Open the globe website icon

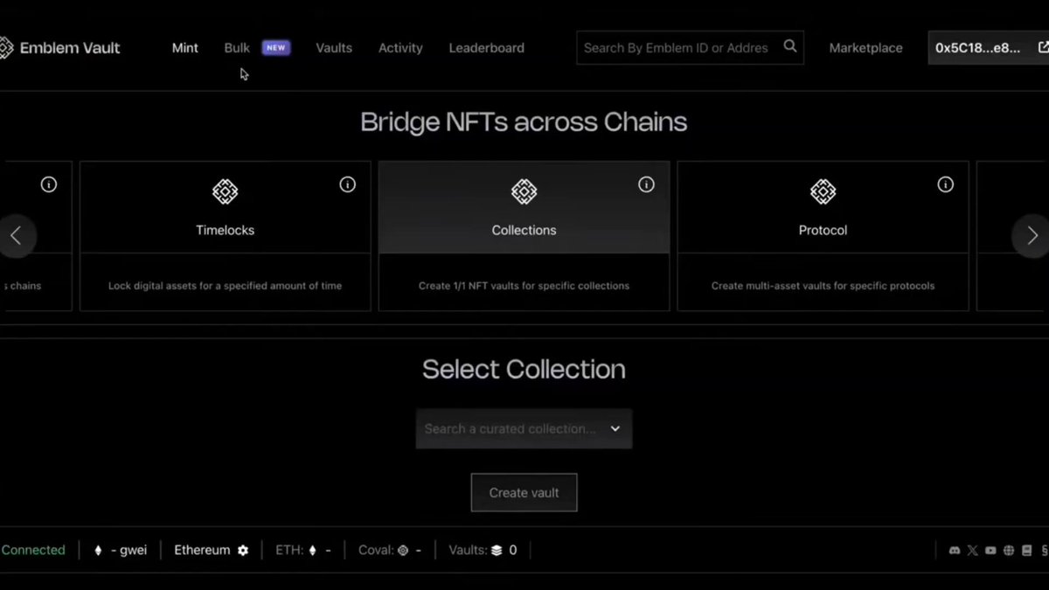pyautogui.click(x=1009, y=551)
